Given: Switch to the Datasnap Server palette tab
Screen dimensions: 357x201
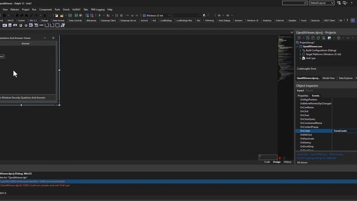Looking at the screenshot, I should click(128, 21).
